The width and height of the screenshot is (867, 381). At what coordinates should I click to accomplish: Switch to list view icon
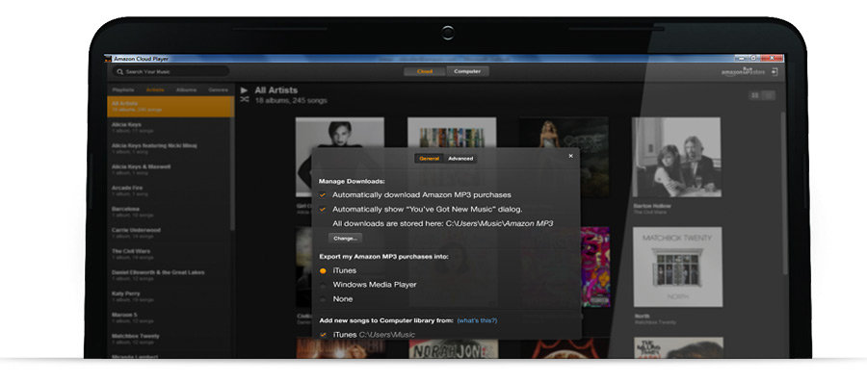768,95
